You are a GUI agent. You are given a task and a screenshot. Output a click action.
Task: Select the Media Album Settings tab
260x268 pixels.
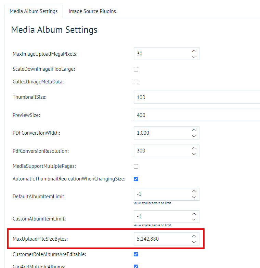tap(34, 11)
